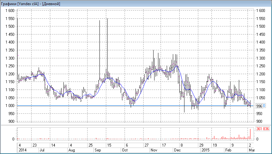Click date label 23 on time axis

[x=34, y=145]
